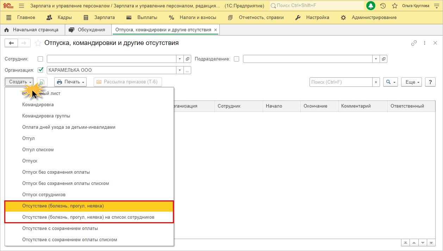Click the КАРАМЕЛЬКА ООО organization field

pos(112,70)
